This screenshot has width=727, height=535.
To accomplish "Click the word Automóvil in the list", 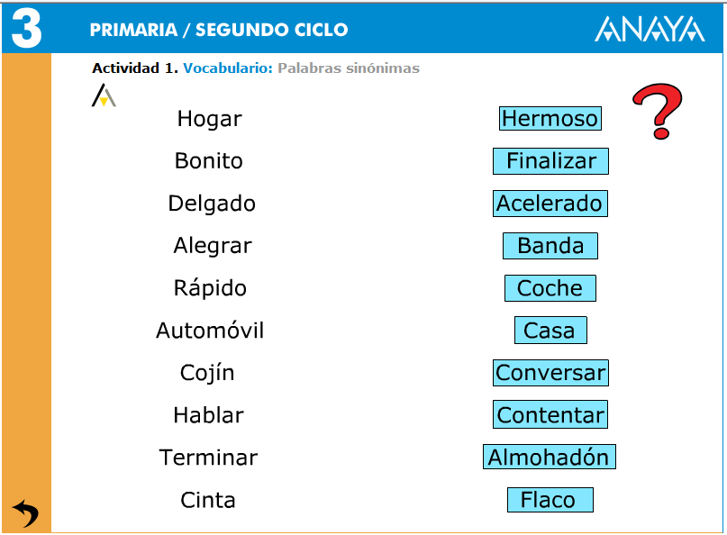I will [209, 330].
